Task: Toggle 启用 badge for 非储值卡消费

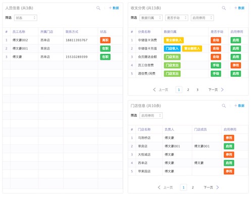Action: [236, 40]
